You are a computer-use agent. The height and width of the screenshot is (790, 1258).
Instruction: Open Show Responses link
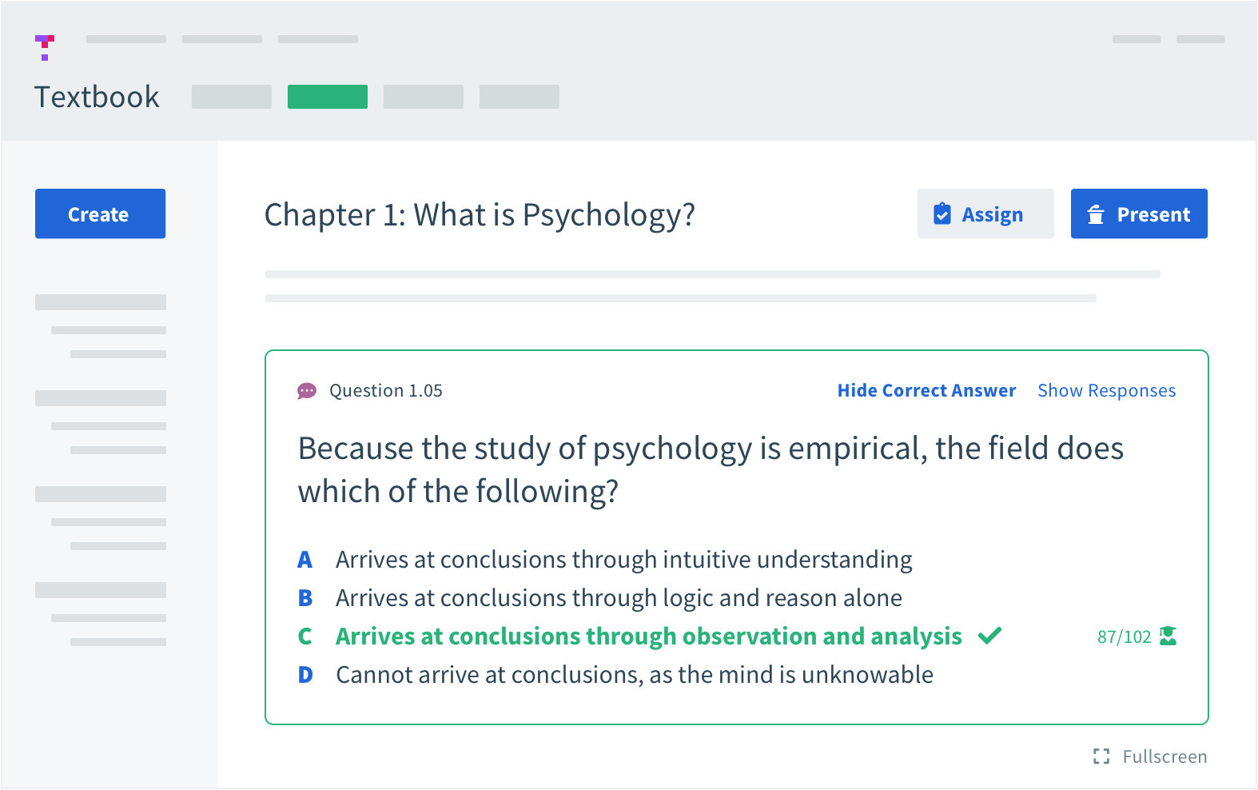point(1106,391)
